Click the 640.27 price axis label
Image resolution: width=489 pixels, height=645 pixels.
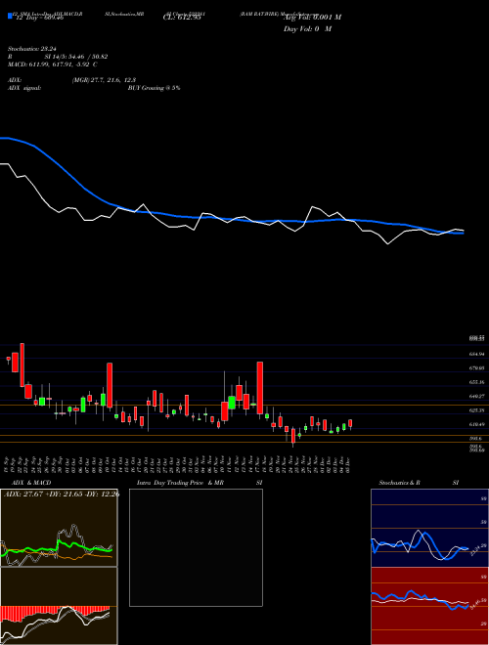(476, 397)
